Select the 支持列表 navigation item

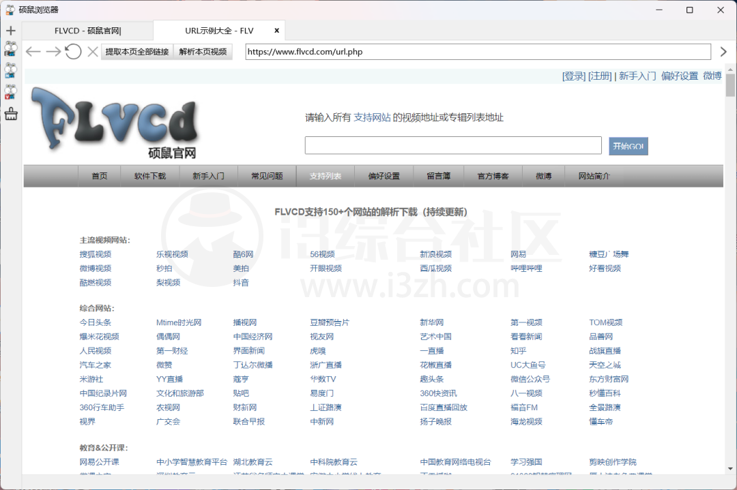(x=326, y=176)
